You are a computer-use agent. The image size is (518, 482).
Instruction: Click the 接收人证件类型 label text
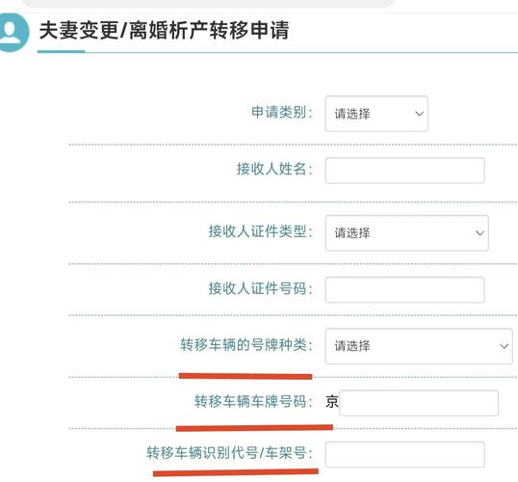260,231
